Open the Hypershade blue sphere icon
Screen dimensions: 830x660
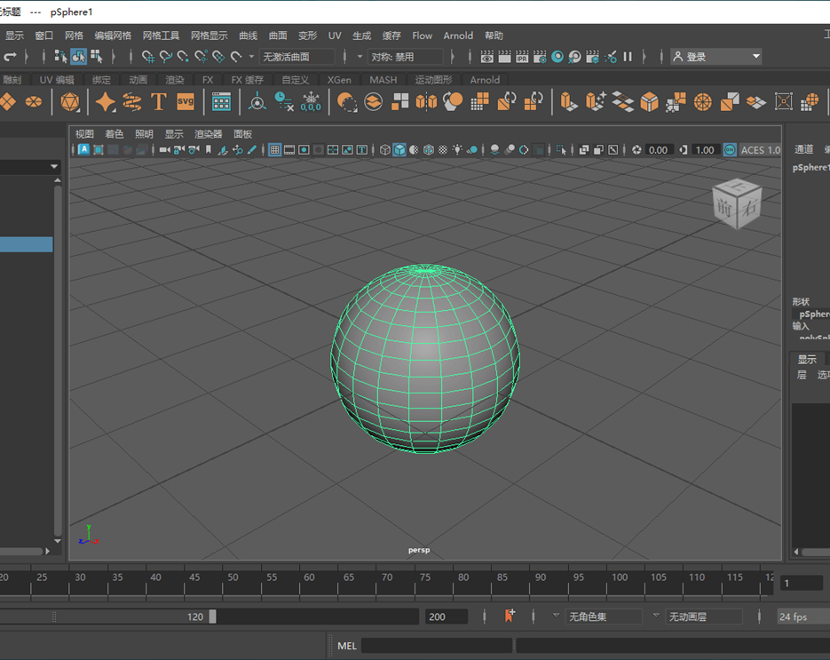tap(557, 57)
